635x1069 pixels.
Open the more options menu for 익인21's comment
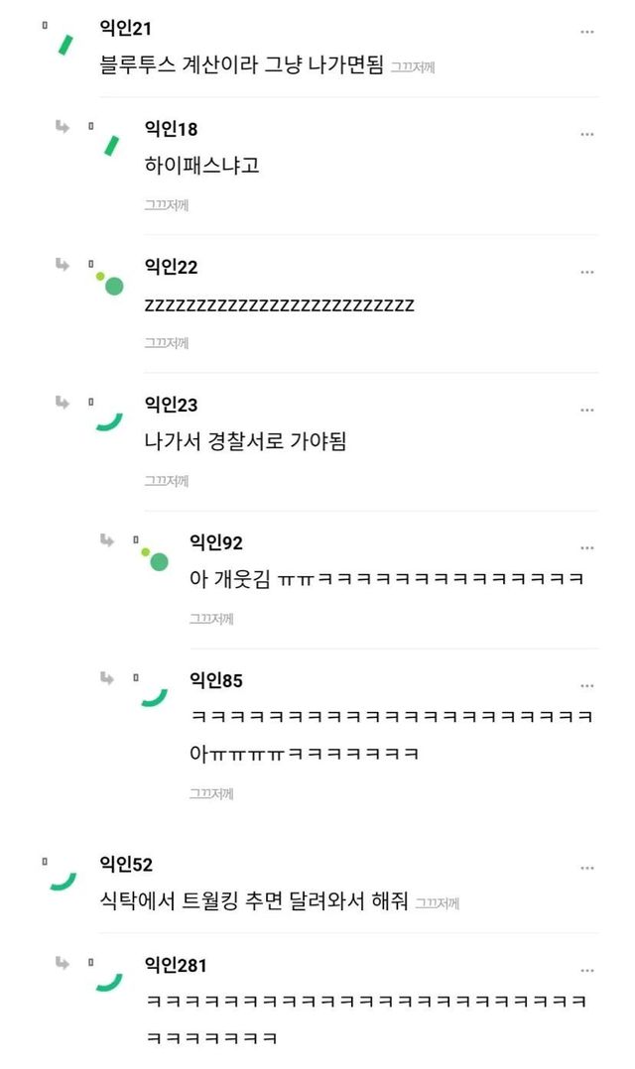point(587,32)
